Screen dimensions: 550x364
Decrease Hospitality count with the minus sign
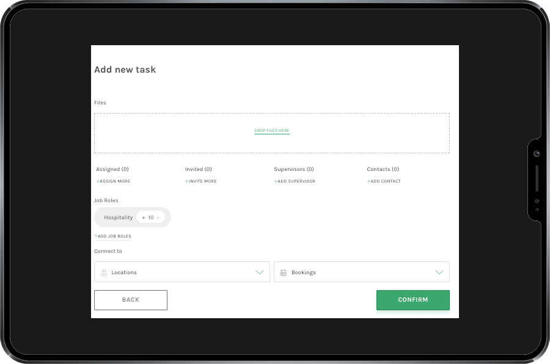click(158, 217)
